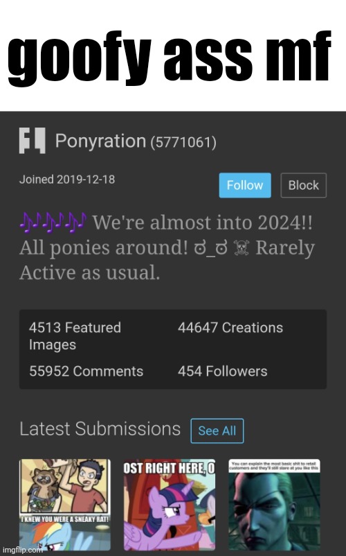
Task: Click the Ponyration username heading
Action: [x=100, y=141]
